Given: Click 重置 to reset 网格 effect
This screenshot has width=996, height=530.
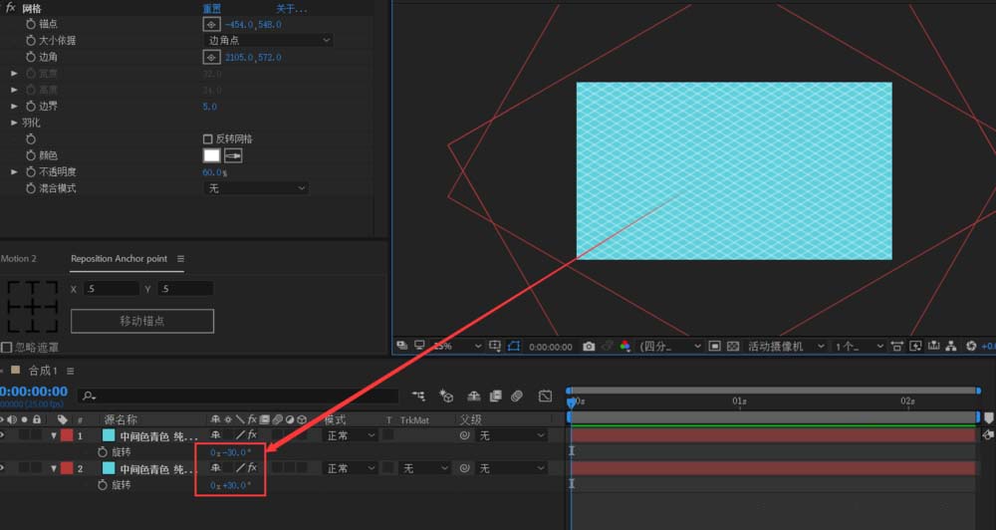Looking at the screenshot, I should pos(212,9).
